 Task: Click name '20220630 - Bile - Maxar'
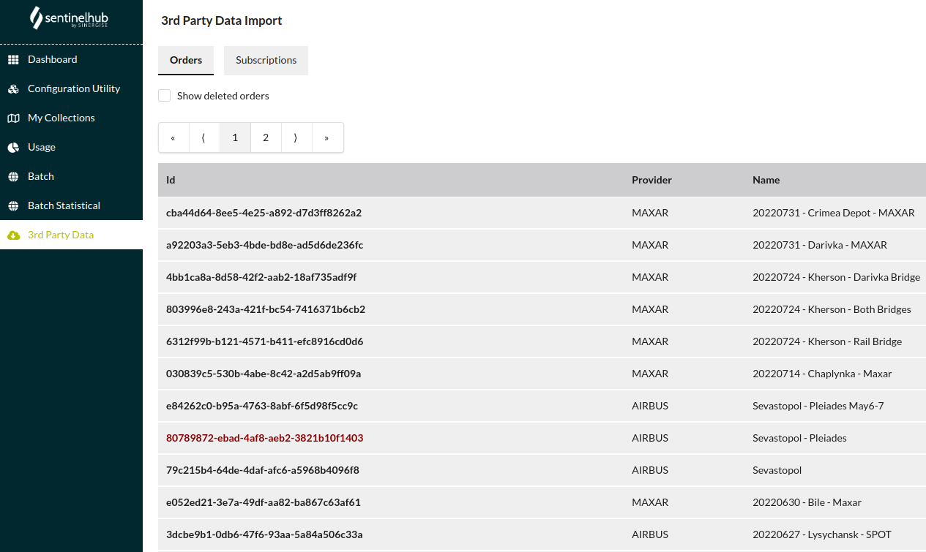coord(807,502)
